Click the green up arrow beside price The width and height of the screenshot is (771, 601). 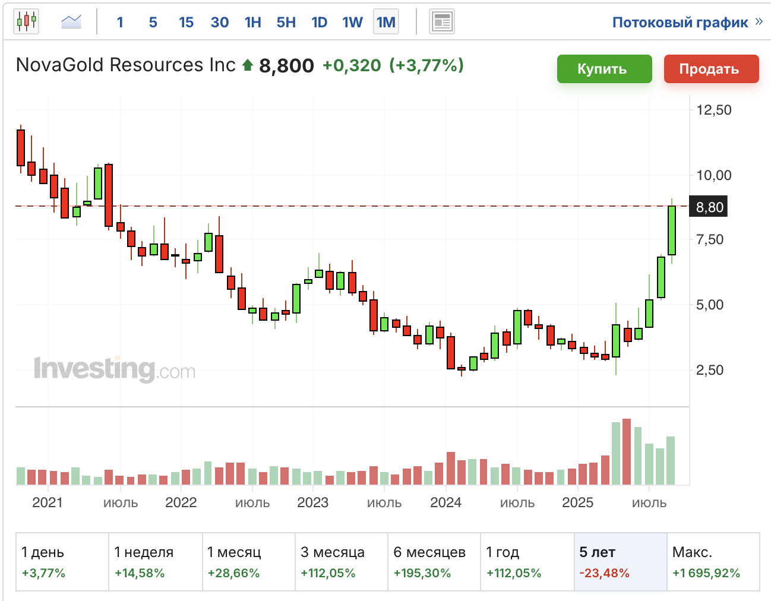click(248, 65)
